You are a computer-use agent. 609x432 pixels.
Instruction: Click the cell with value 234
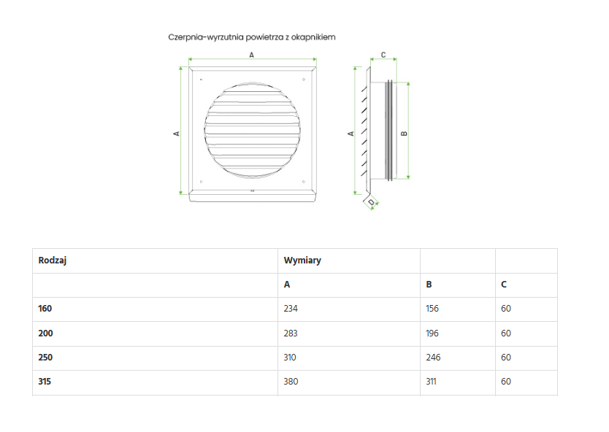coord(291,309)
